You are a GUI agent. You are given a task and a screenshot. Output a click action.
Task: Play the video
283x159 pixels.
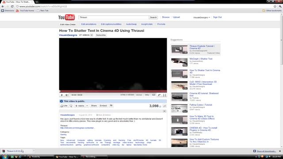[x=62, y=95]
